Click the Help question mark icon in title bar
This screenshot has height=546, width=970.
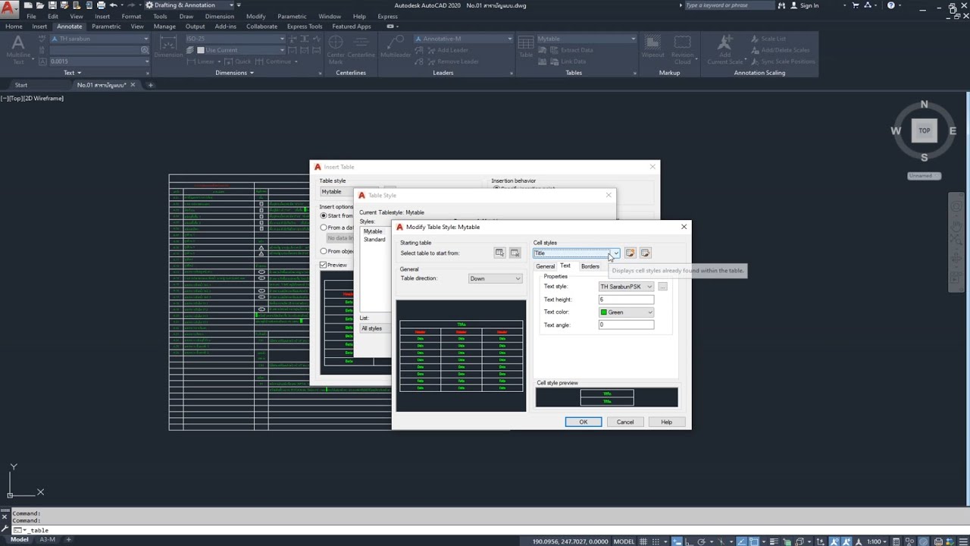coord(890,5)
